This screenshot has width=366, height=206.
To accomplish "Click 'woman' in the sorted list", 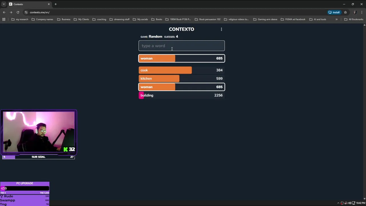I will pyautogui.click(x=182, y=87).
